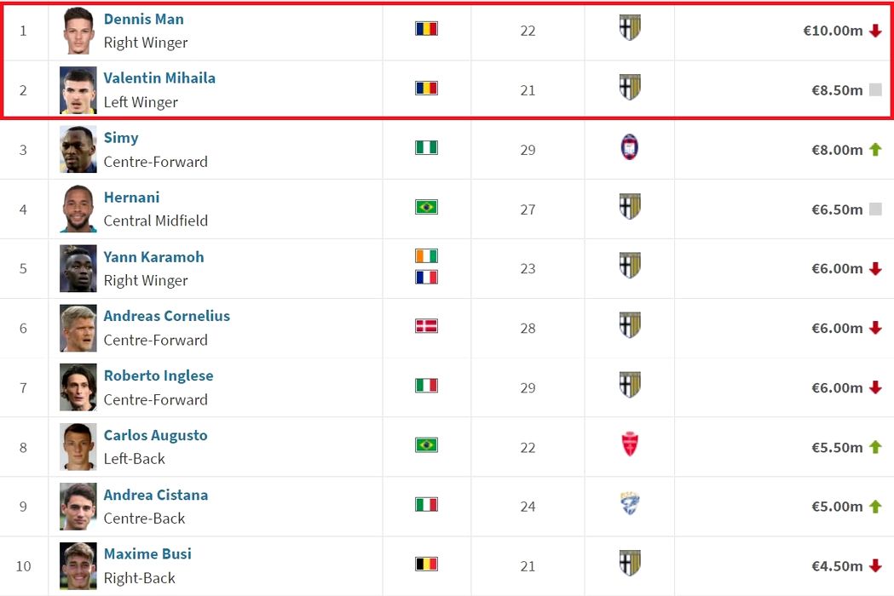Image resolution: width=894 pixels, height=596 pixels.
Task: Open the Monza crest beside Carlos Augusto
Action: click(x=630, y=444)
